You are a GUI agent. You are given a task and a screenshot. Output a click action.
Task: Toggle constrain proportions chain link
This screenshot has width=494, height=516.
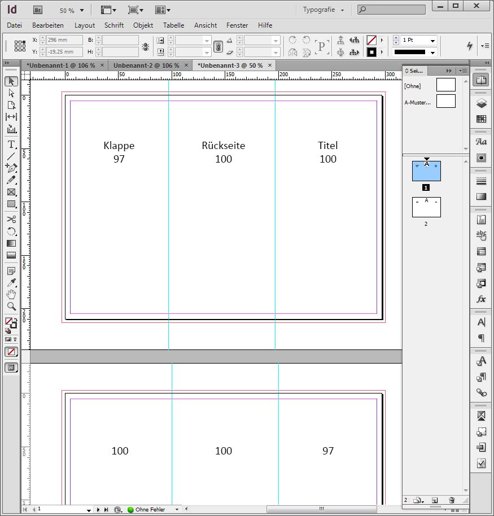click(x=218, y=47)
